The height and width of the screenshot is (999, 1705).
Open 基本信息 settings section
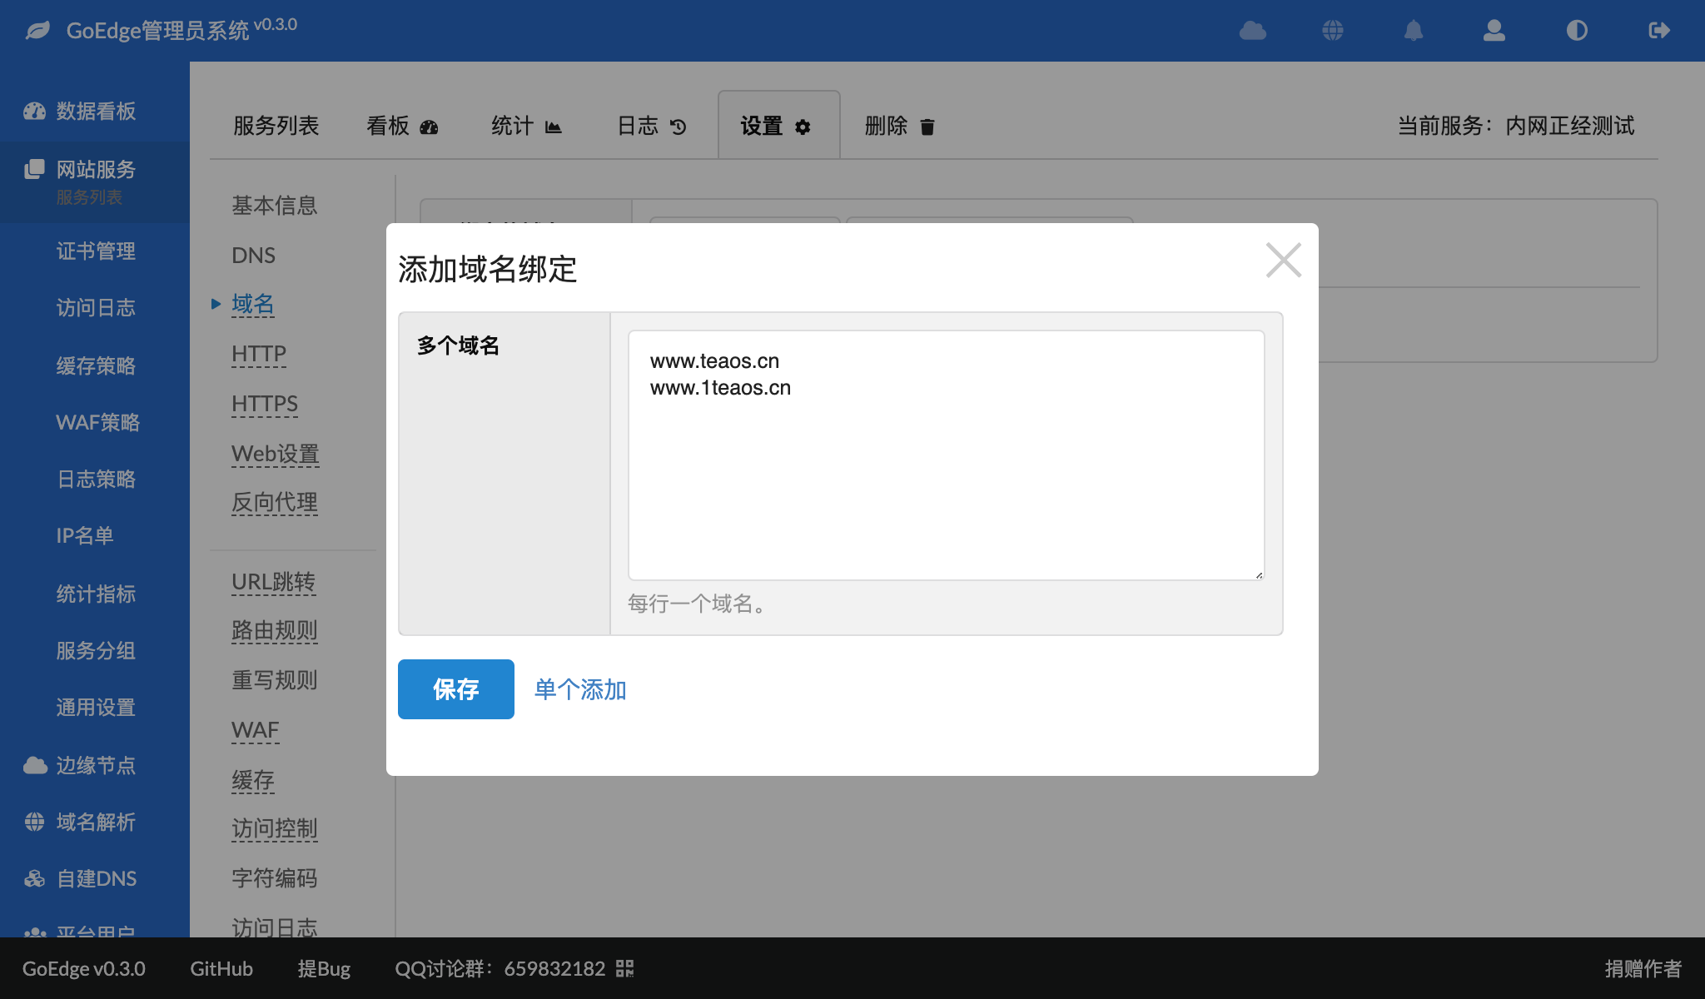(275, 206)
